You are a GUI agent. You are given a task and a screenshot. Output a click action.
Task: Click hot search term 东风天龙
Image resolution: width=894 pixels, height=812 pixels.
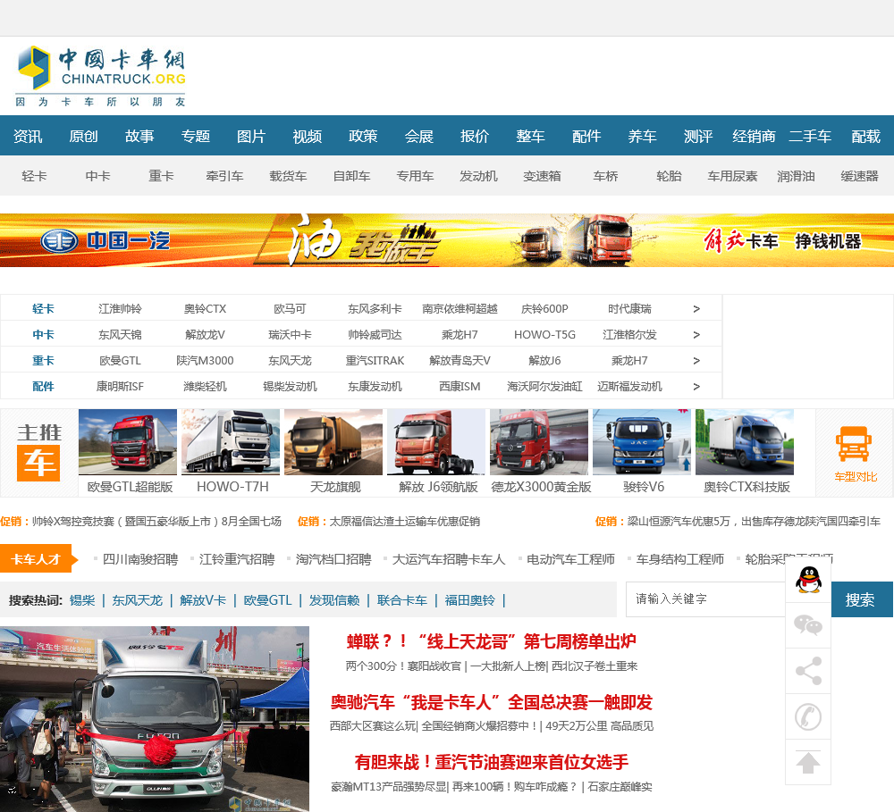click(138, 600)
